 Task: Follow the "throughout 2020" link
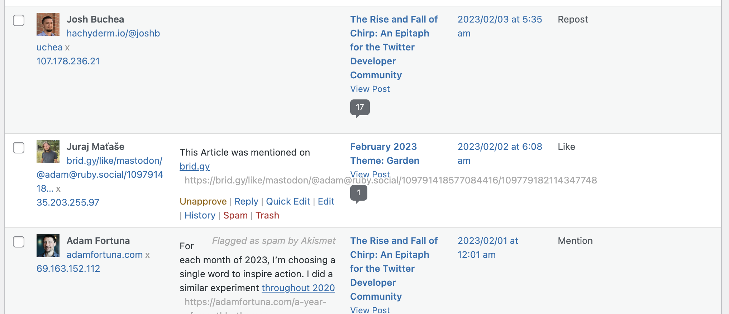pos(298,288)
